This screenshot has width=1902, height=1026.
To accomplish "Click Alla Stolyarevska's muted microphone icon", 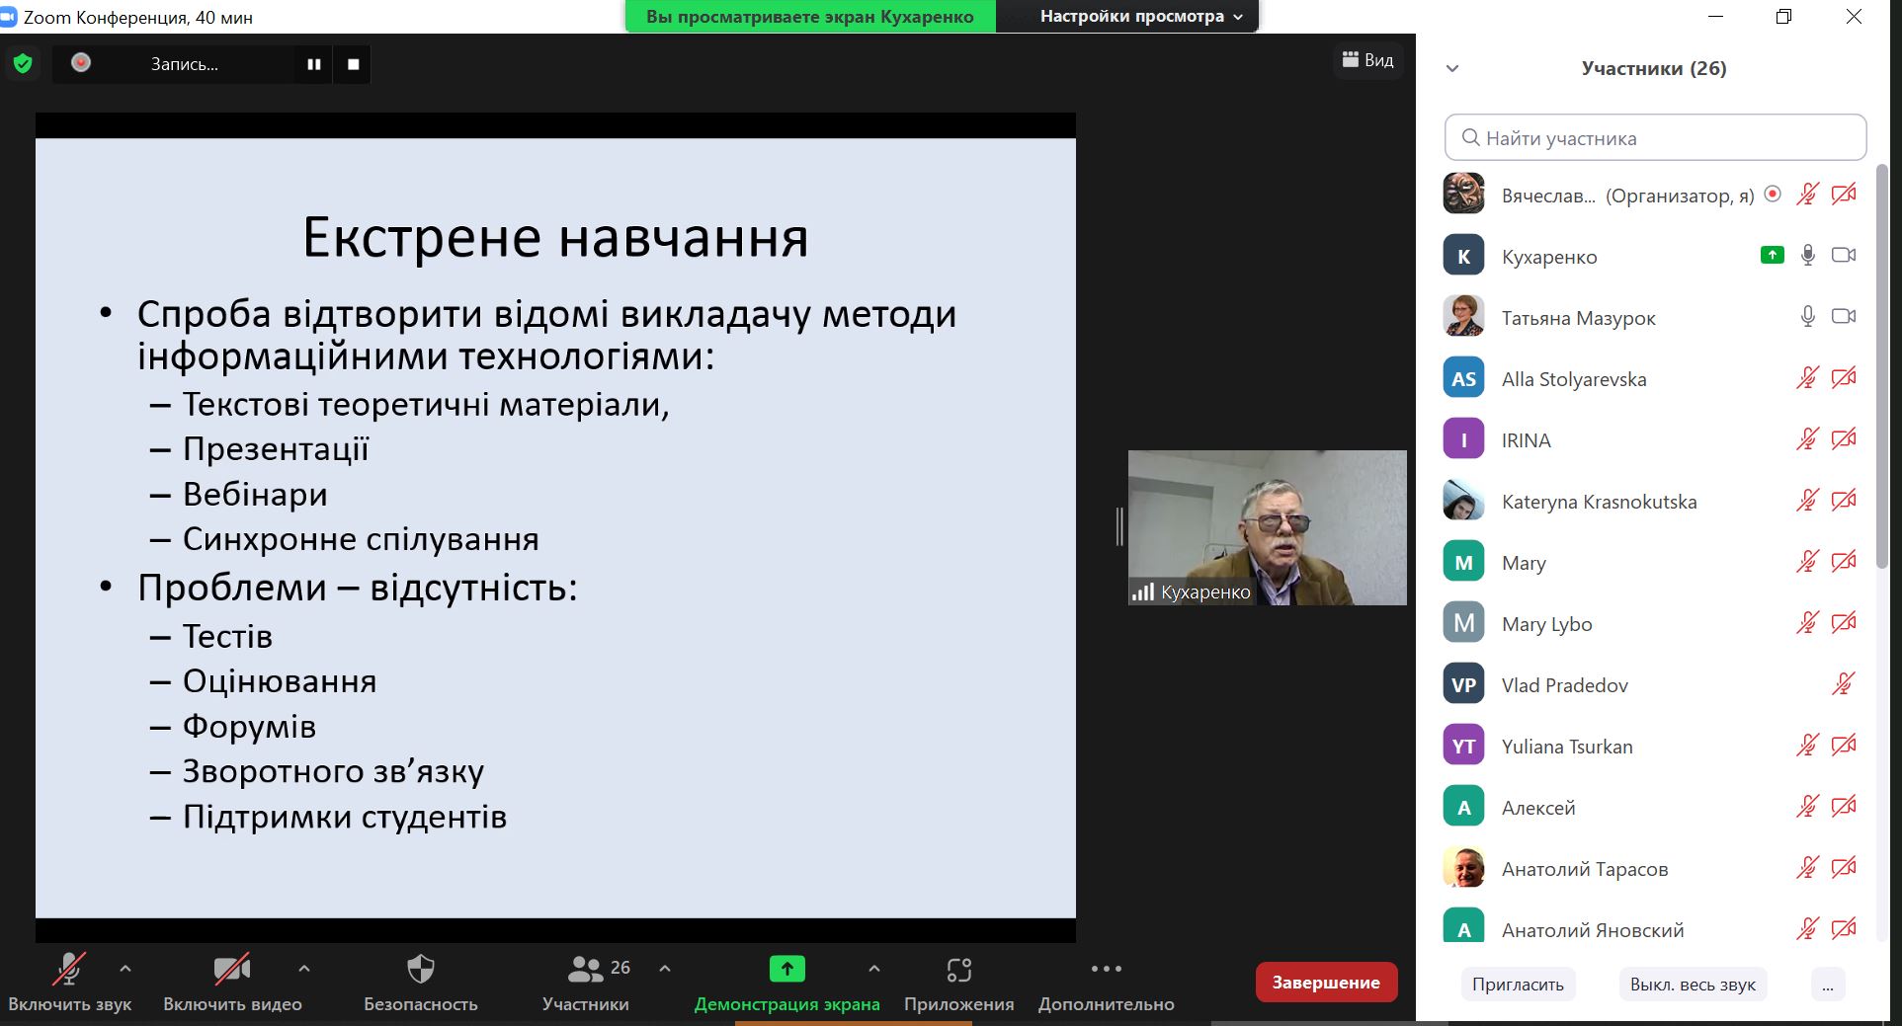I will [1807, 377].
